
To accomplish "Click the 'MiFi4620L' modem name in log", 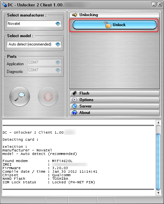I will pyautogui.click(x=62, y=161).
